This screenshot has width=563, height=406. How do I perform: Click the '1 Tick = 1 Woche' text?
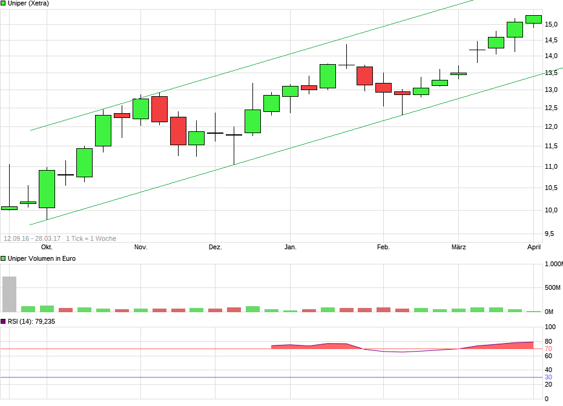click(x=91, y=238)
